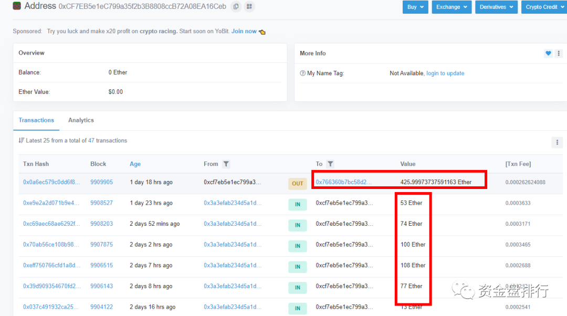Viewport: 567px width, 316px height.
Task: Open the Derivatives dropdown
Action: point(496,7)
